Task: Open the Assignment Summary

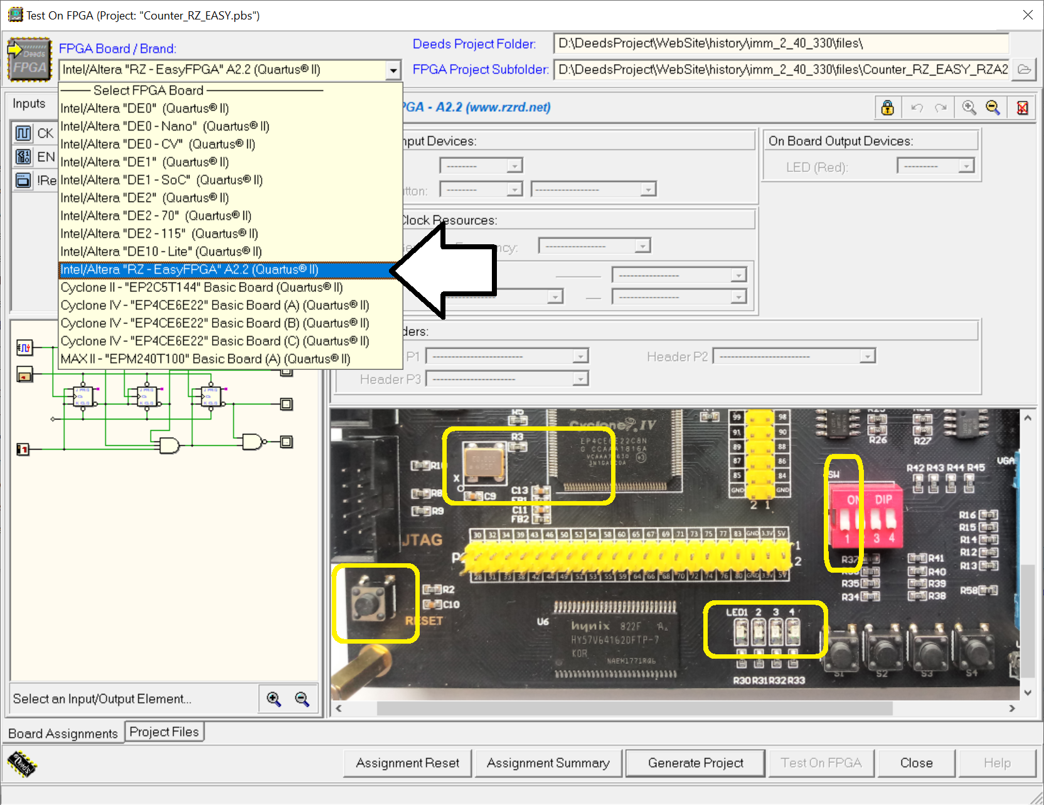Action: [548, 763]
